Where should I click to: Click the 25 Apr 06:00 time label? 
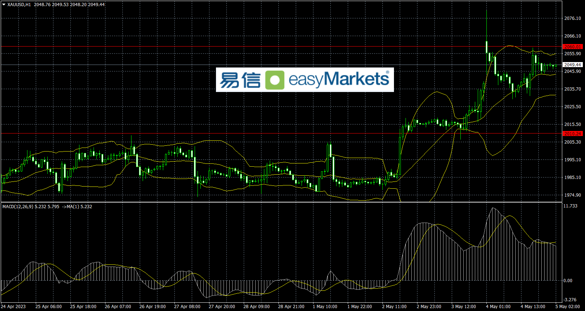pos(48,307)
